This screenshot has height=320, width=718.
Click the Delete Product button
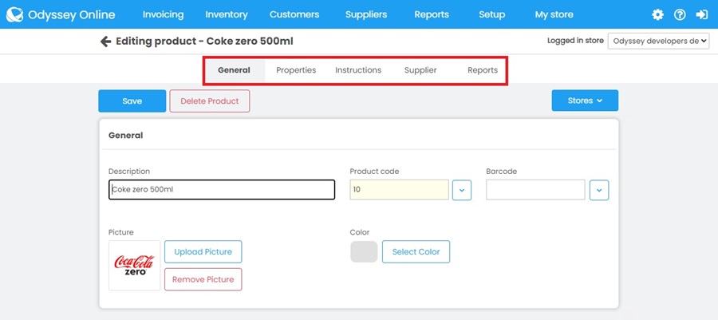210,101
